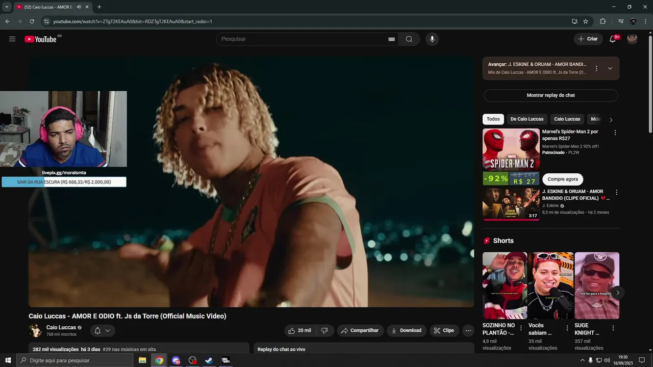Switch to the Caio Luccas browser tab
The width and height of the screenshot is (653, 367).
point(48,7)
